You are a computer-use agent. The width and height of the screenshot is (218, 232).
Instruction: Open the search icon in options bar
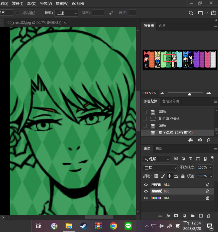pyautogui.click(x=191, y=13)
